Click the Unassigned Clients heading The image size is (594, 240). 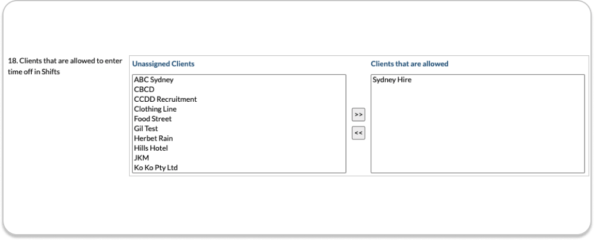pos(163,64)
